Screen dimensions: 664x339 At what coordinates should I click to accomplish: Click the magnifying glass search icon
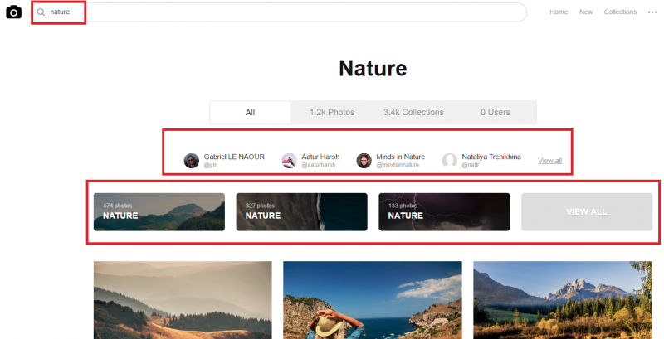[41, 12]
